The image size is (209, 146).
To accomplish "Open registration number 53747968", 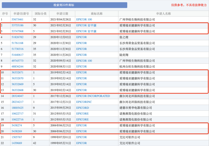I will point(17,31).
